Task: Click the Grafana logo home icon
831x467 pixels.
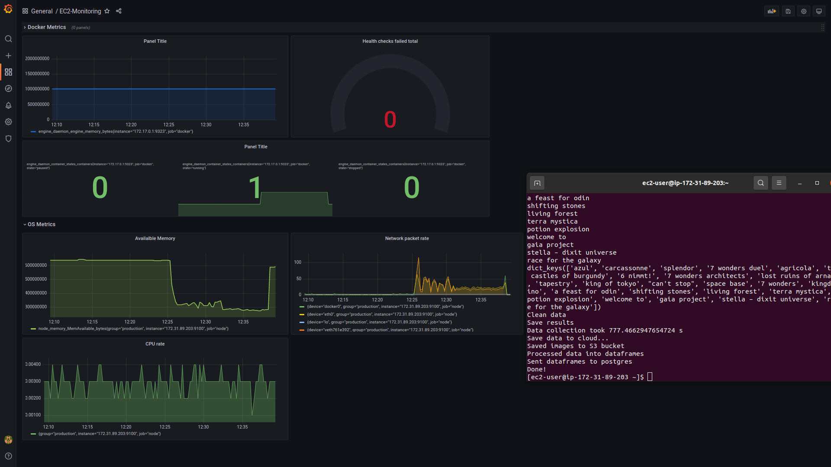Action: click(8, 9)
